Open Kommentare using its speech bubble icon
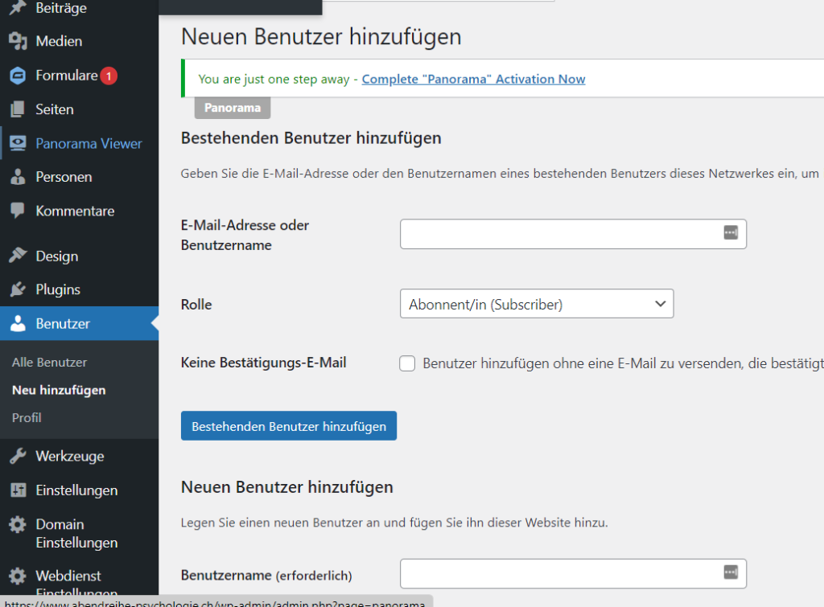This screenshot has height=607, width=824. (x=18, y=211)
